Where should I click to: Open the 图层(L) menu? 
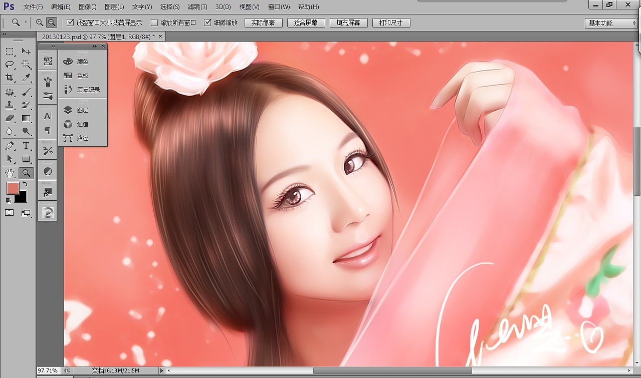[114, 7]
